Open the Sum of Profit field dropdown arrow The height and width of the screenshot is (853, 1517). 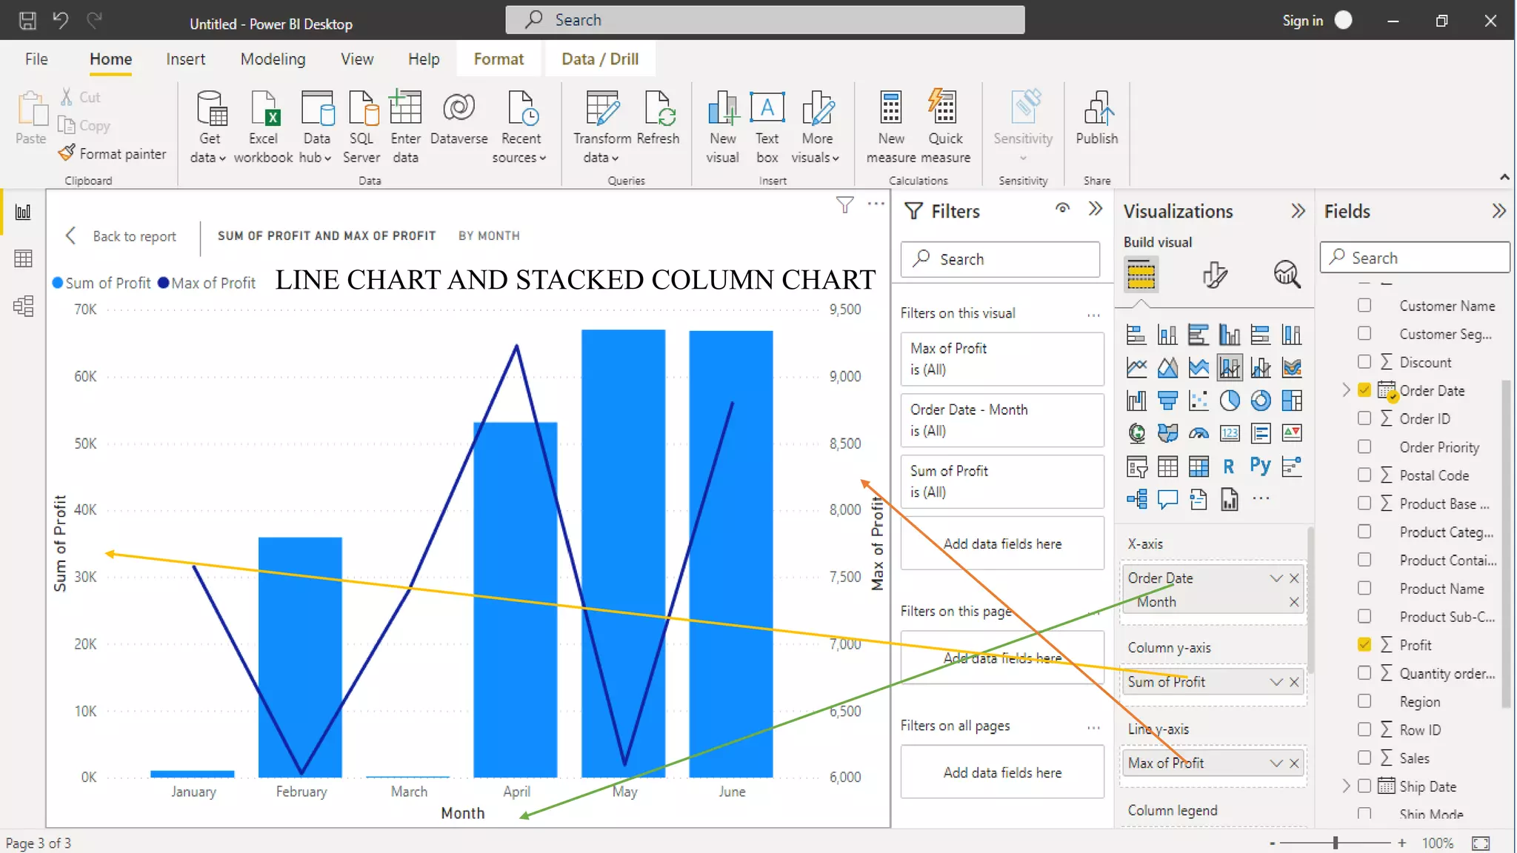1276,682
